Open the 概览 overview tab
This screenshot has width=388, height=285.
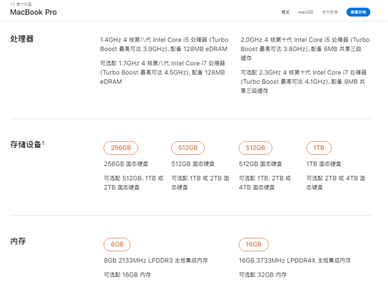point(286,12)
